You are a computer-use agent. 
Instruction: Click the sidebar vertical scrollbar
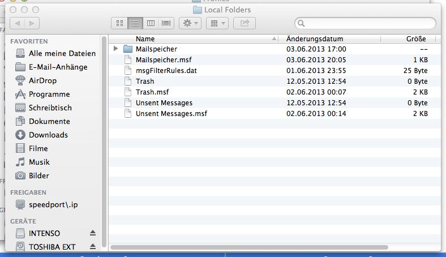tap(104, 142)
